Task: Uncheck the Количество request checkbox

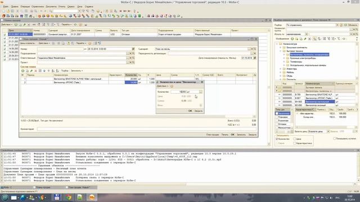Action: [x=277, y=139]
